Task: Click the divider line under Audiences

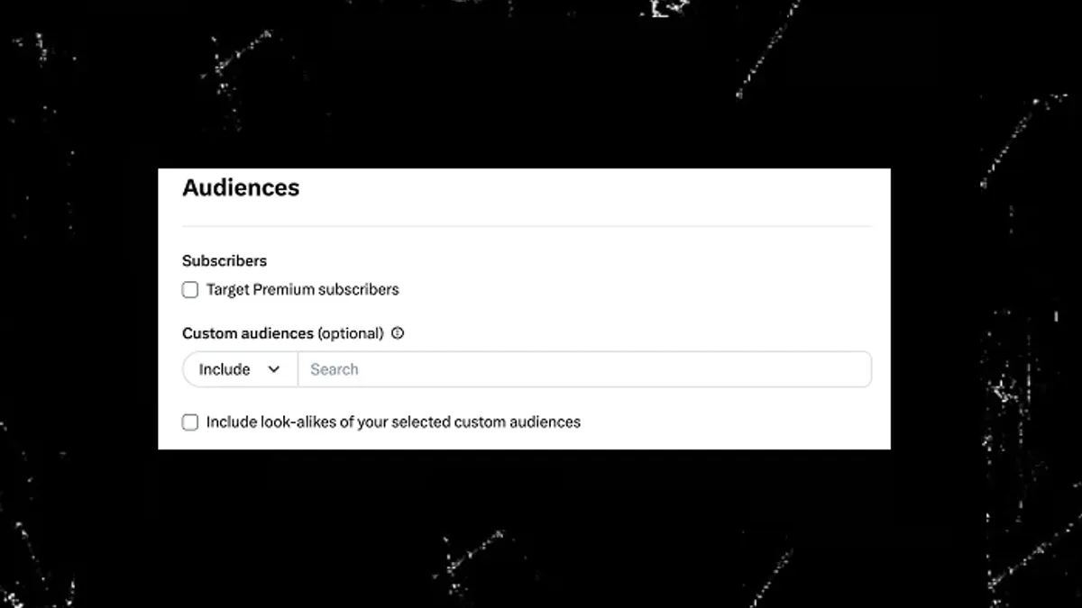Action: 527,226
